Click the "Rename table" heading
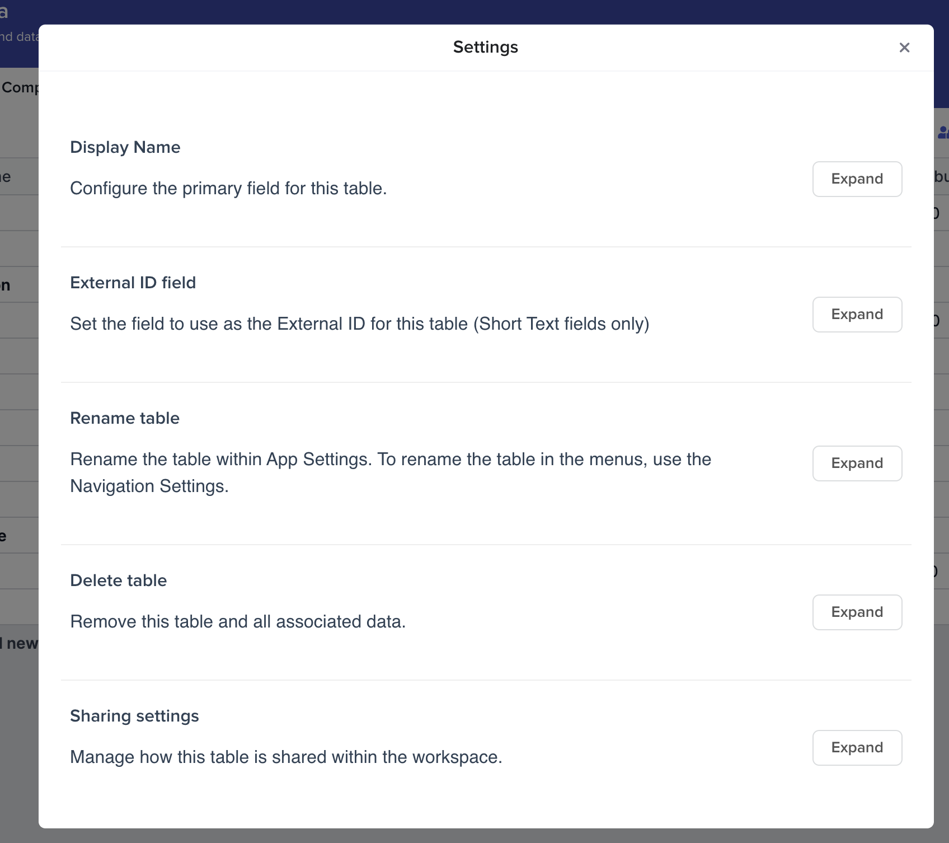The height and width of the screenshot is (843, 949). click(x=124, y=418)
